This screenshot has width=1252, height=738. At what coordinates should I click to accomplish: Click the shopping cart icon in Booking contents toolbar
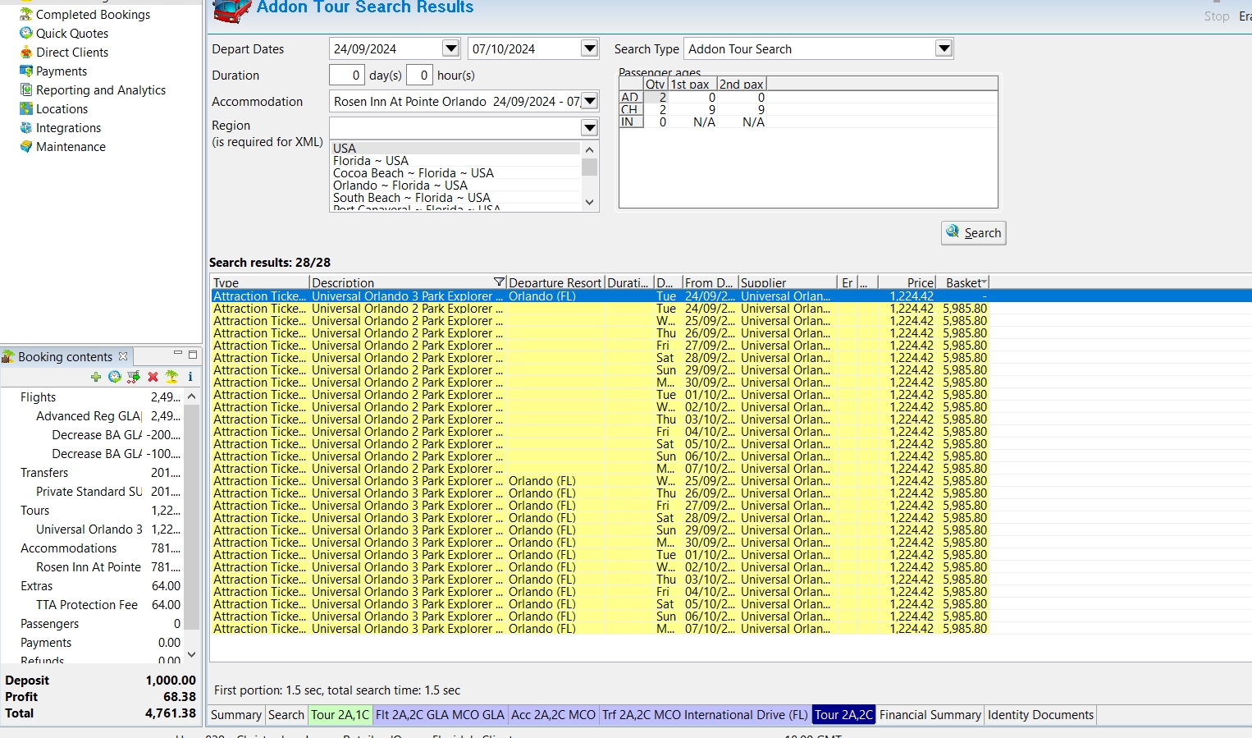click(134, 377)
